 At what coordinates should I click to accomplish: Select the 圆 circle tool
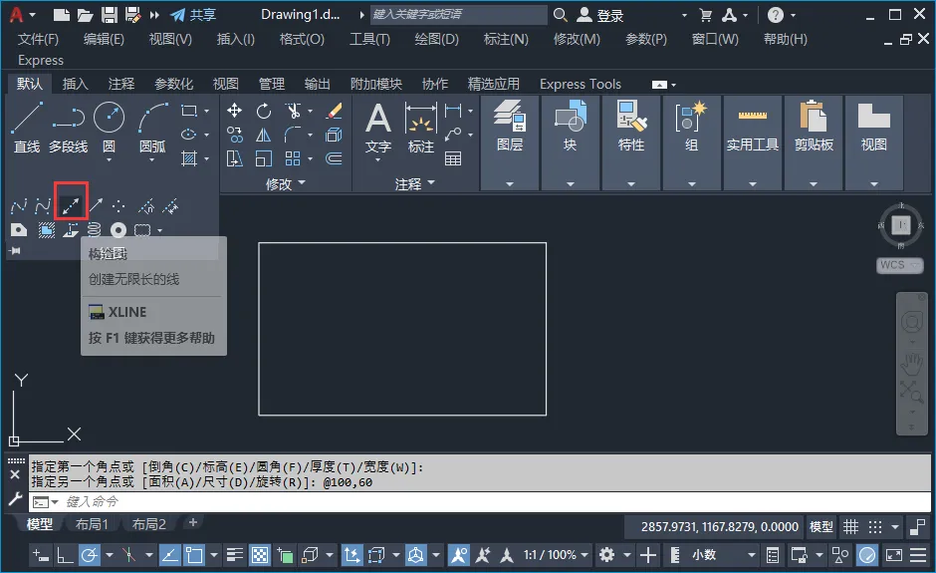pos(110,127)
